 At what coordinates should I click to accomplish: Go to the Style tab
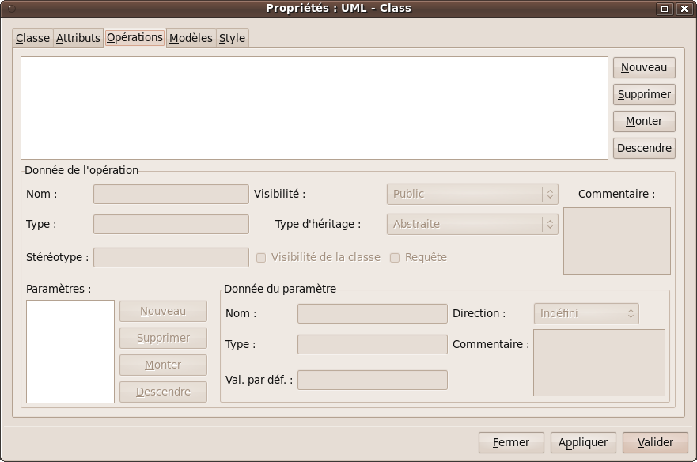pos(232,38)
